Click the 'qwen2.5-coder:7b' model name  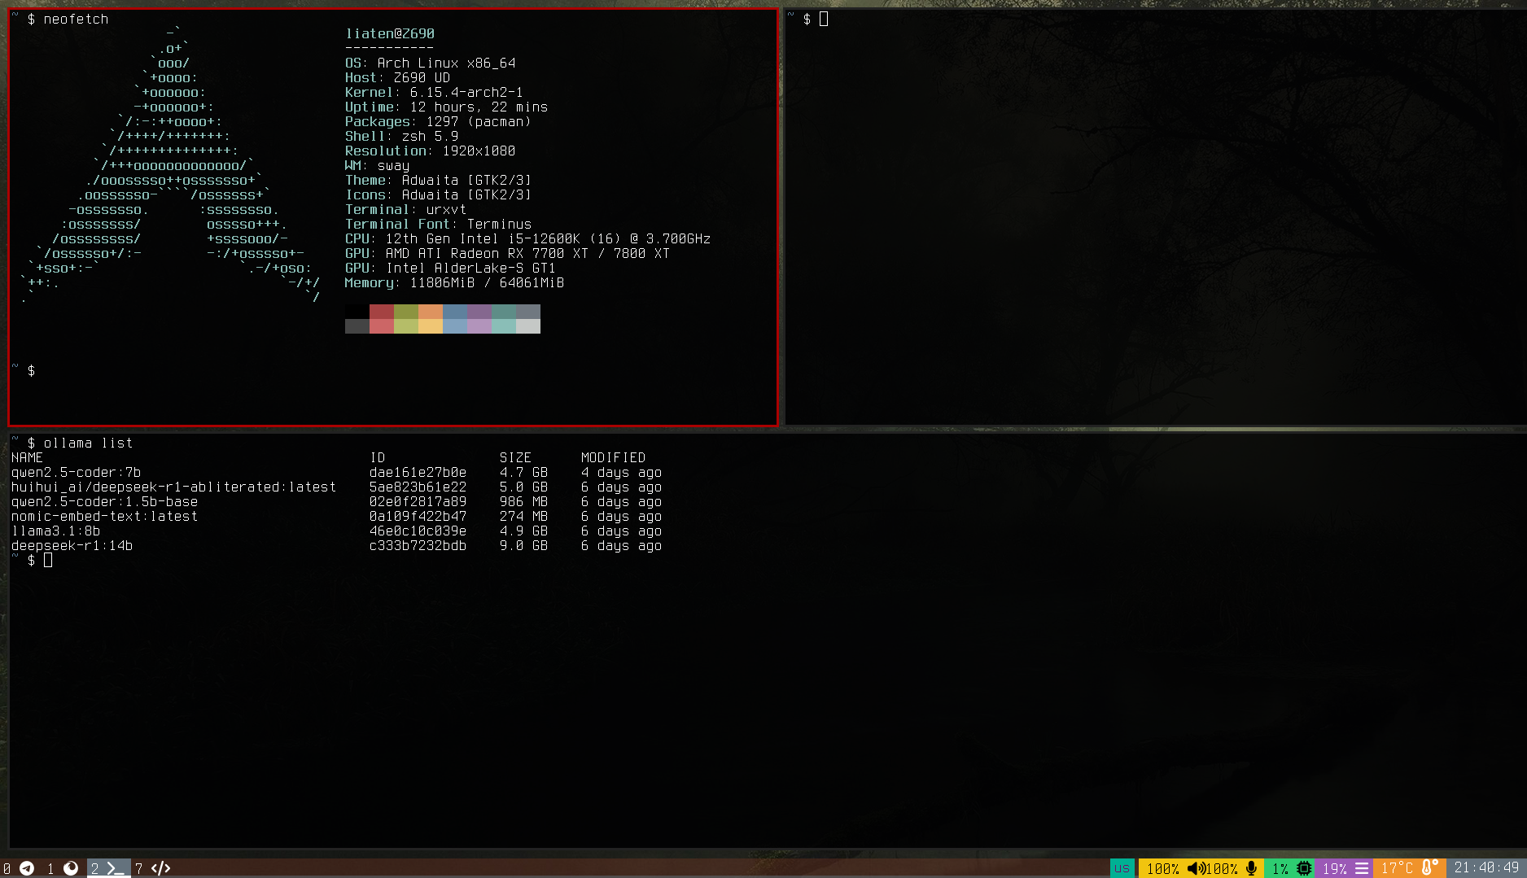pyautogui.click(x=77, y=472)
